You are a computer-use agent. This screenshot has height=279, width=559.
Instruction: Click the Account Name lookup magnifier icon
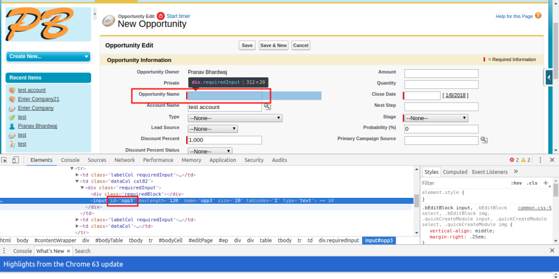coord(267,107)
